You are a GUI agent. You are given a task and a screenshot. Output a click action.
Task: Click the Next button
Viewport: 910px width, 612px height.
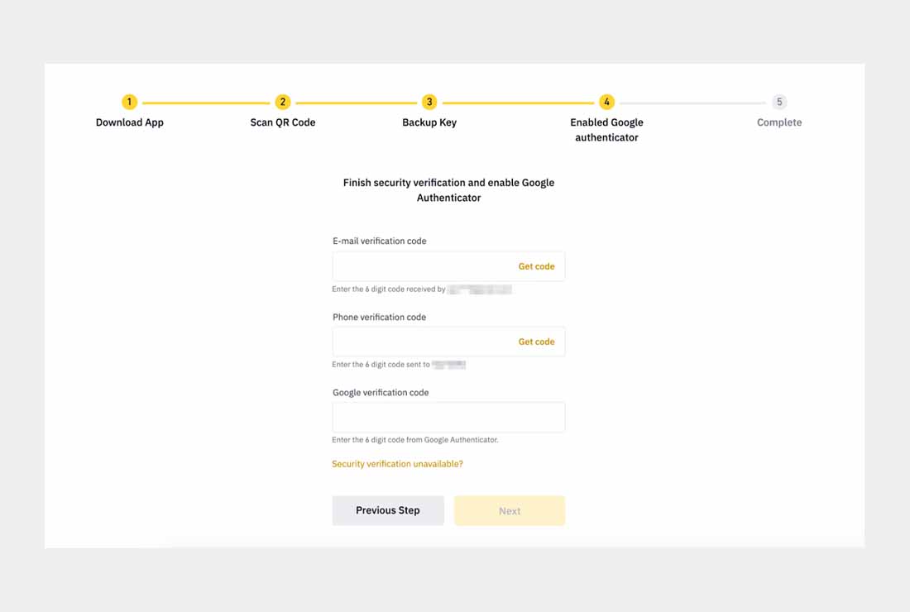tap(510, 510)
